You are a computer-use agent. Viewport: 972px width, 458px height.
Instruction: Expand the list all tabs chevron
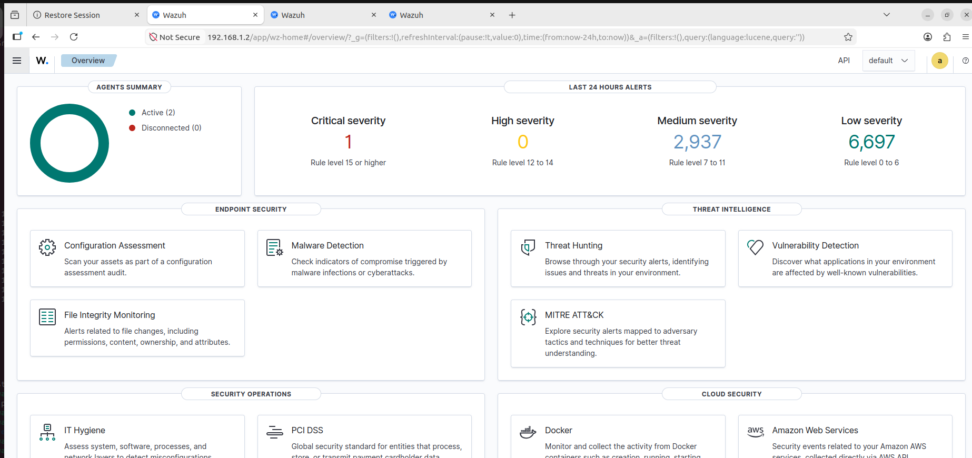887,15
